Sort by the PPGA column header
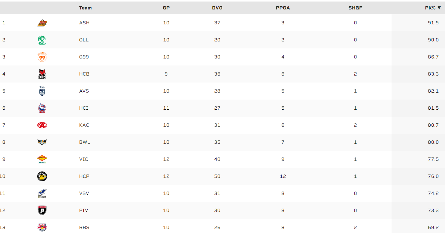This screenshot has height=233, width=445. (x=283, y=8)
